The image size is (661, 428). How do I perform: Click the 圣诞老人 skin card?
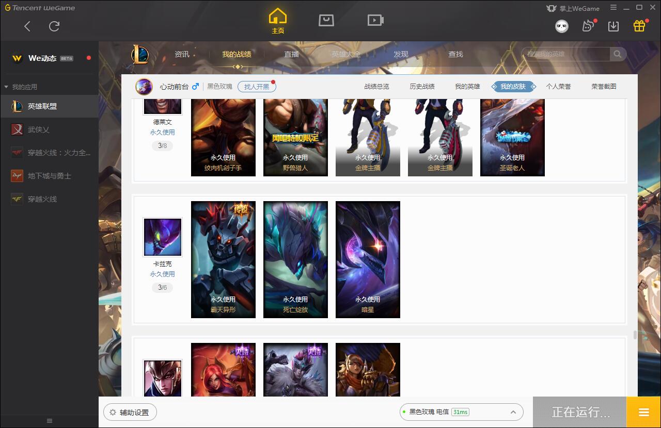coord(512,138)
